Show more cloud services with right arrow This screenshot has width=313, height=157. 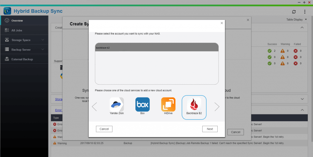217,107
